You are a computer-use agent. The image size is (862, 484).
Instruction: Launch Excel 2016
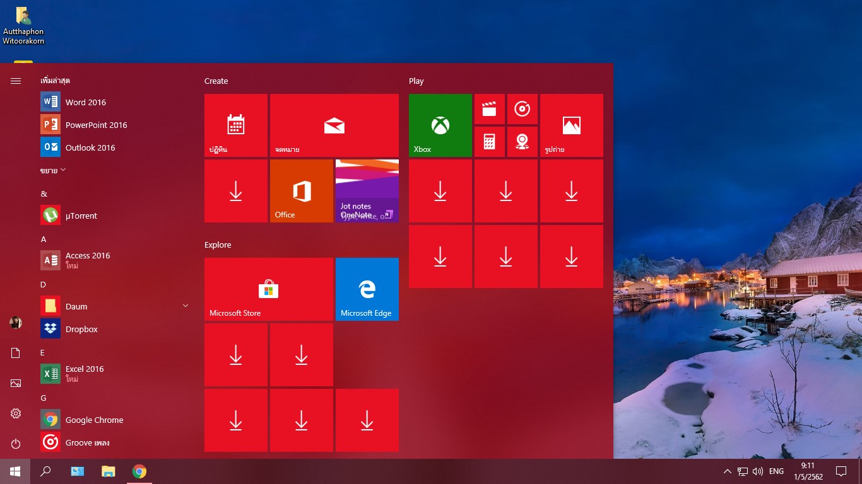coord(114,374)
